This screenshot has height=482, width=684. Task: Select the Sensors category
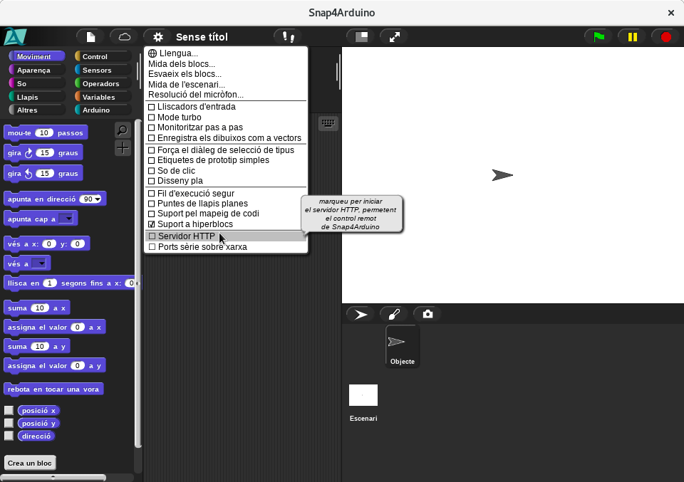103,70
